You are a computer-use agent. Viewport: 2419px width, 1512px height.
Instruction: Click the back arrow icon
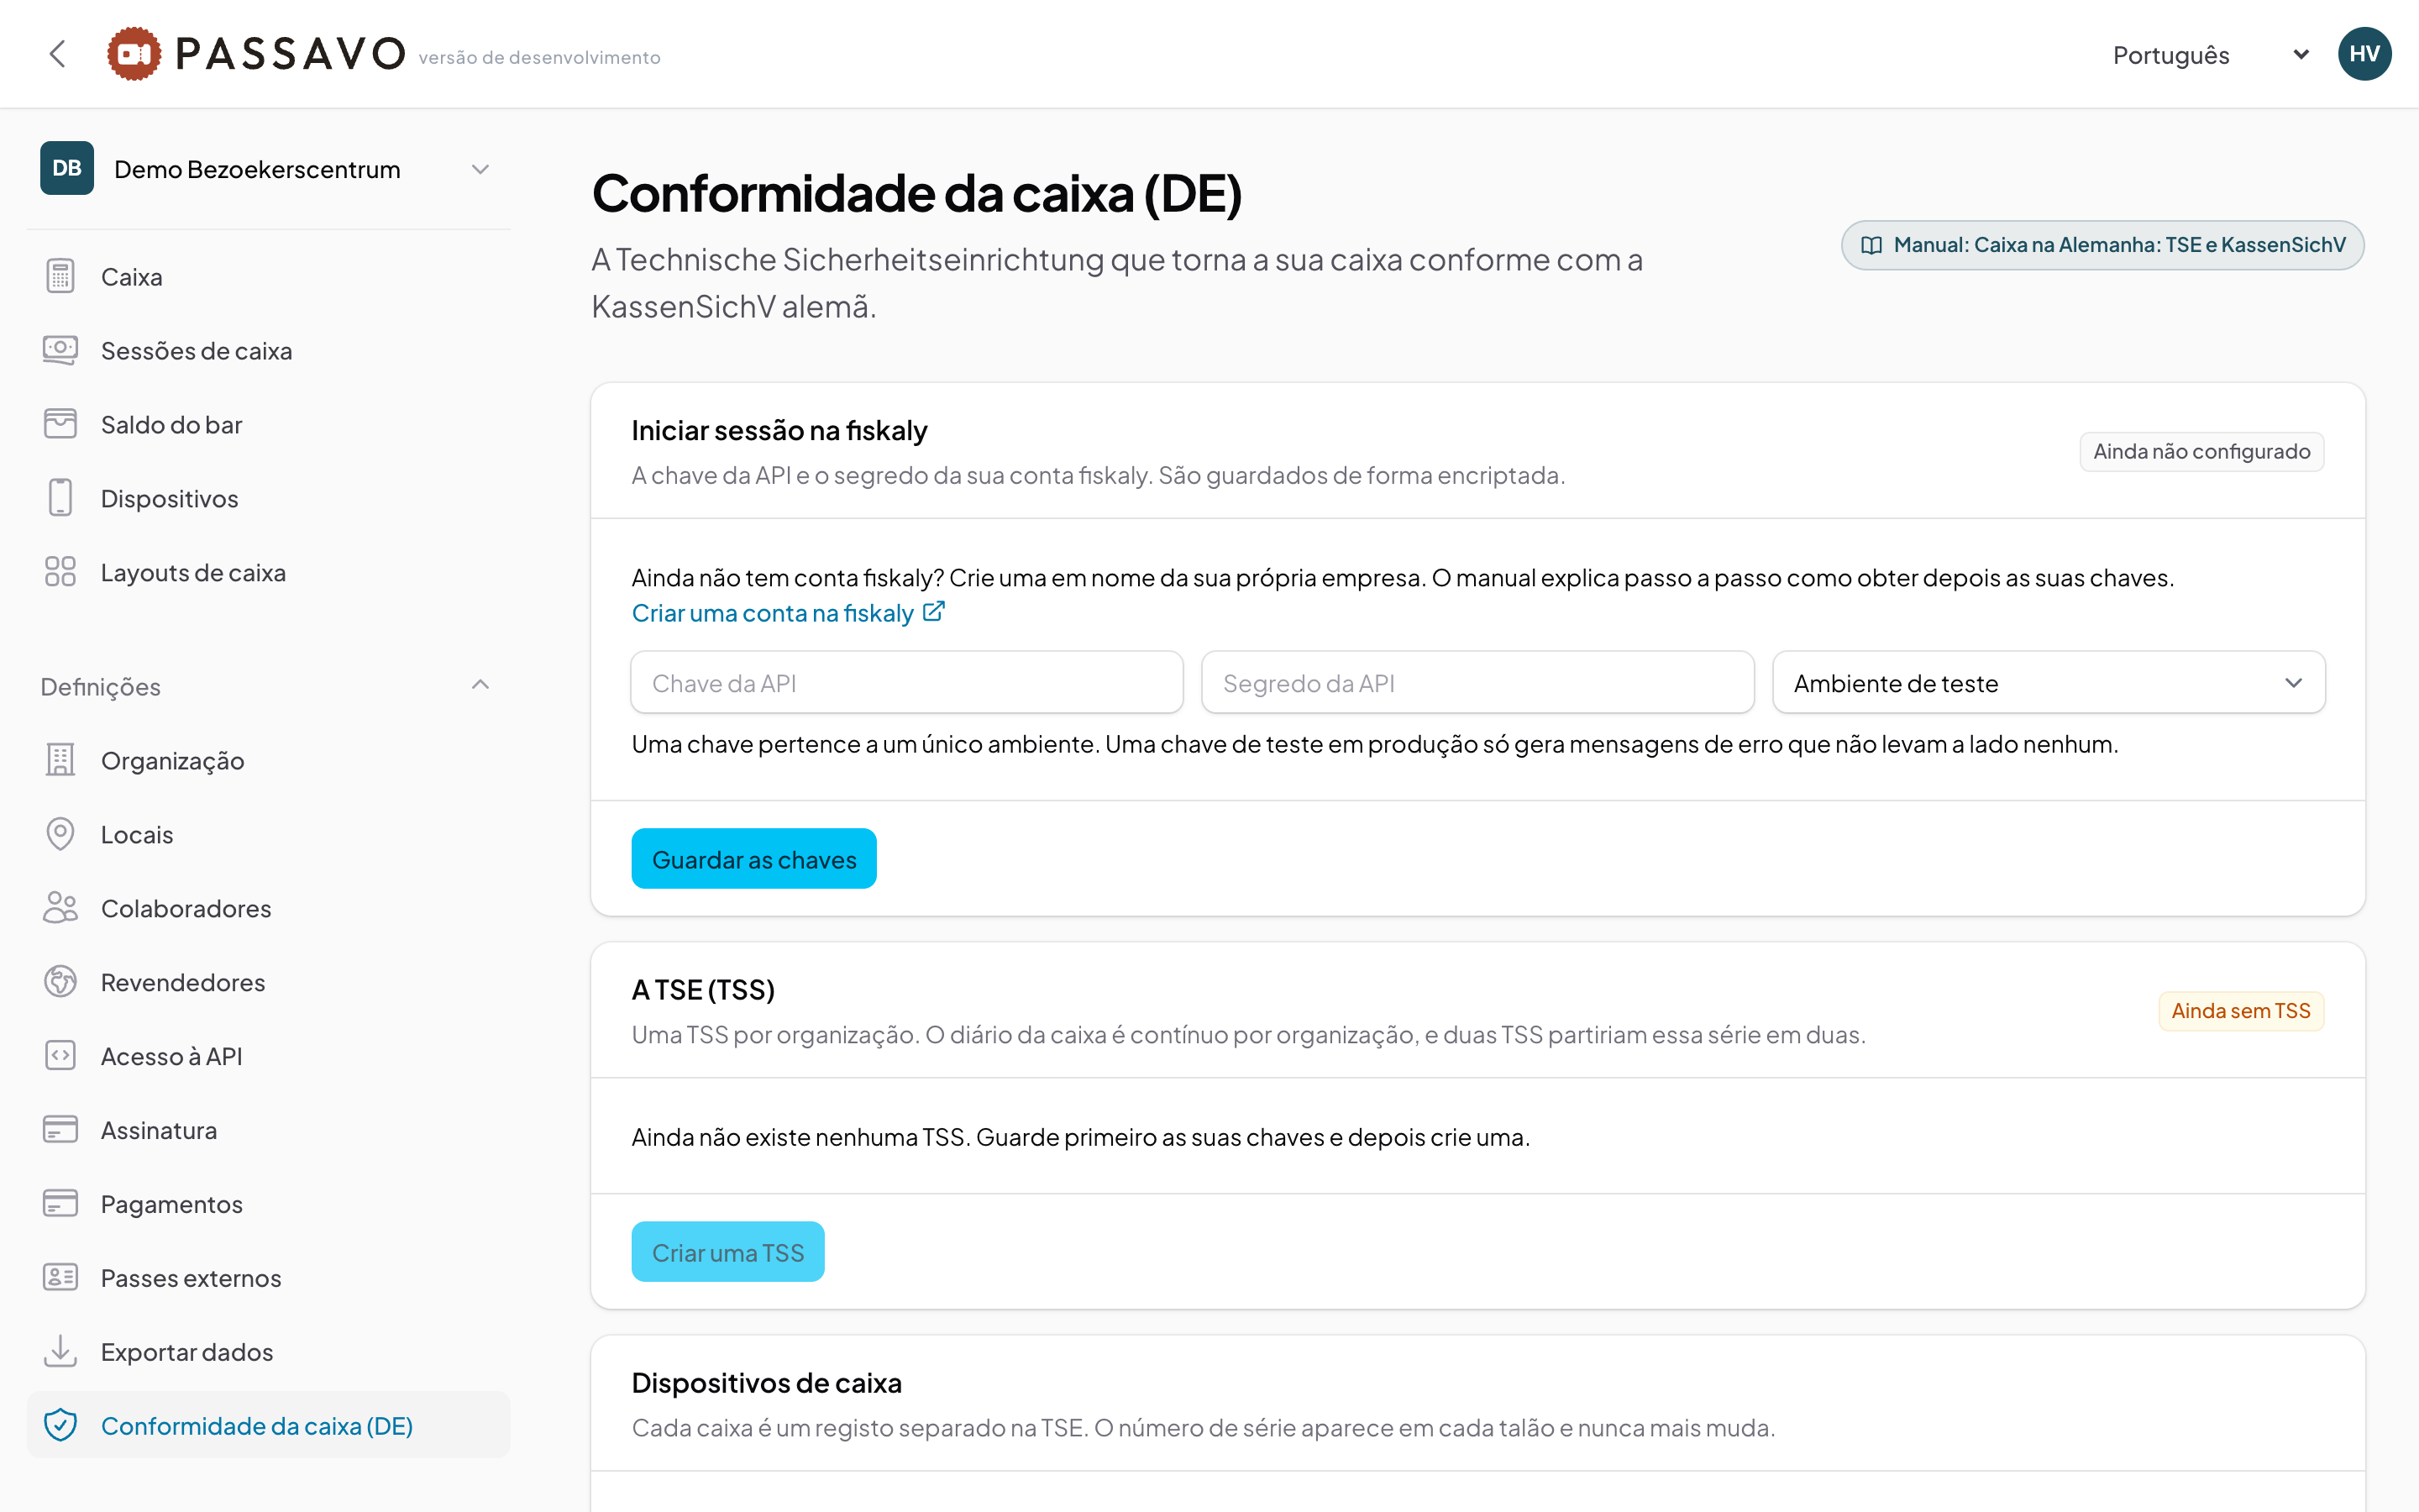pyautogui.click(x=58, y=54)
